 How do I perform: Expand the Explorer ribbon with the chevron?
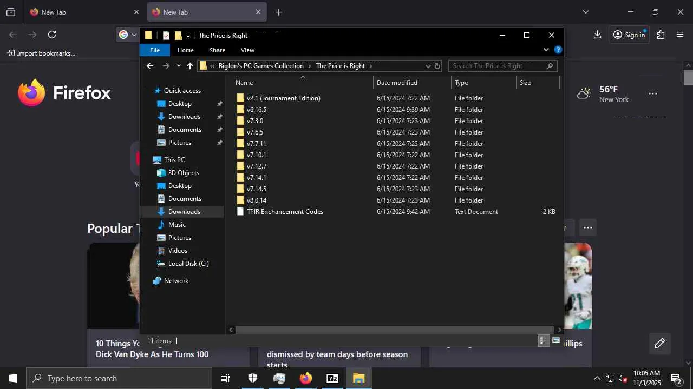click(546, 50)
